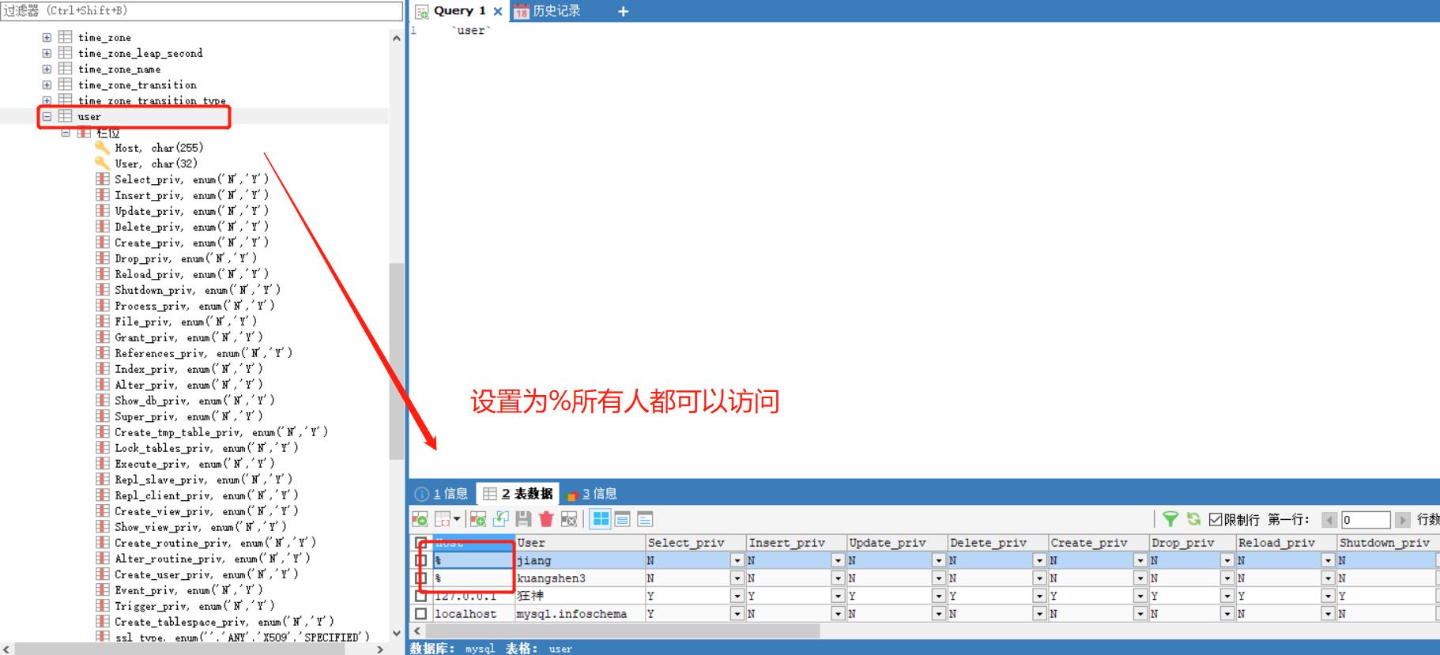This screenshot has height=655, width=1440.
Task: Click the 过滤器 filter search box
Action: point(202,11)
